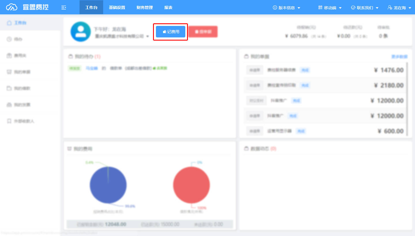
Task: Open the 龙在海 user account dropdown
Action: 400,8
